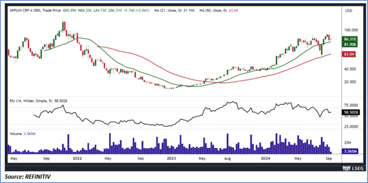Select the low value L84.730
The image size is (368, 183).
pyautogui.click(x=101, y=10)
